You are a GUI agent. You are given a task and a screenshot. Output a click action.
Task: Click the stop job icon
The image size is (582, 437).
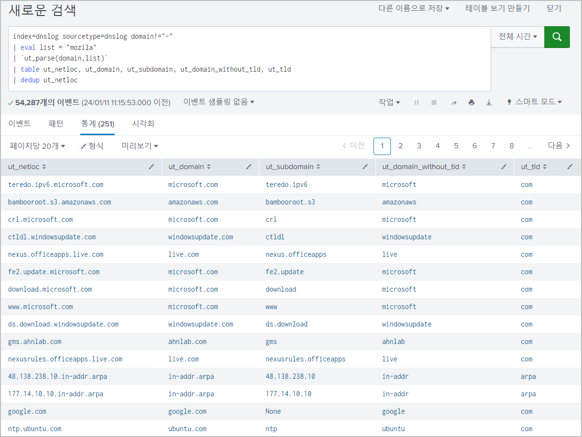pos(434,103)
